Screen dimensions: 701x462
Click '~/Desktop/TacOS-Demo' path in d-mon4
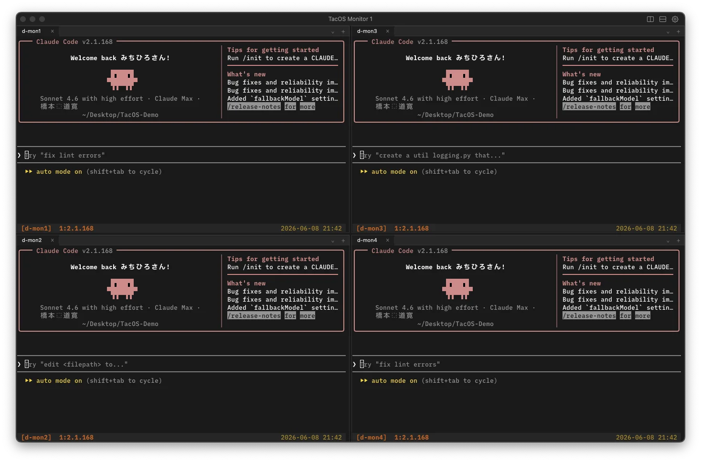click(456, 324)
